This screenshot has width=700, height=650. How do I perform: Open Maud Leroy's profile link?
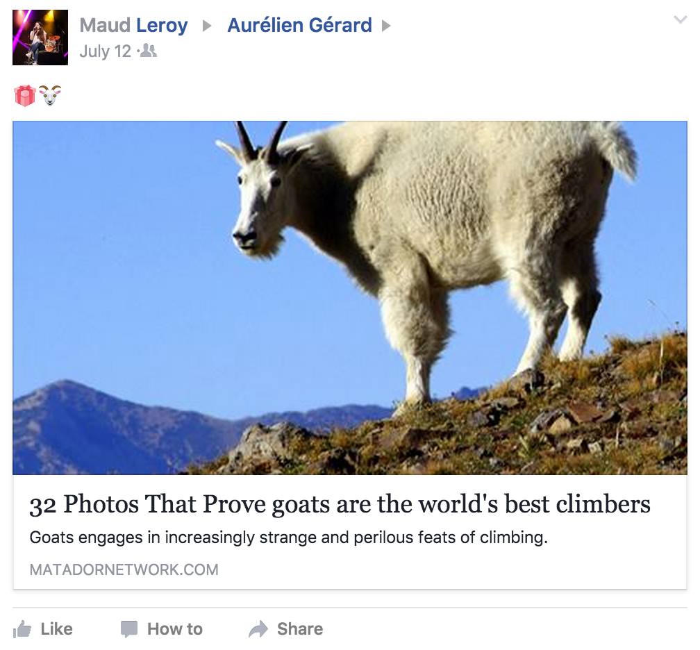coord(133,26)
